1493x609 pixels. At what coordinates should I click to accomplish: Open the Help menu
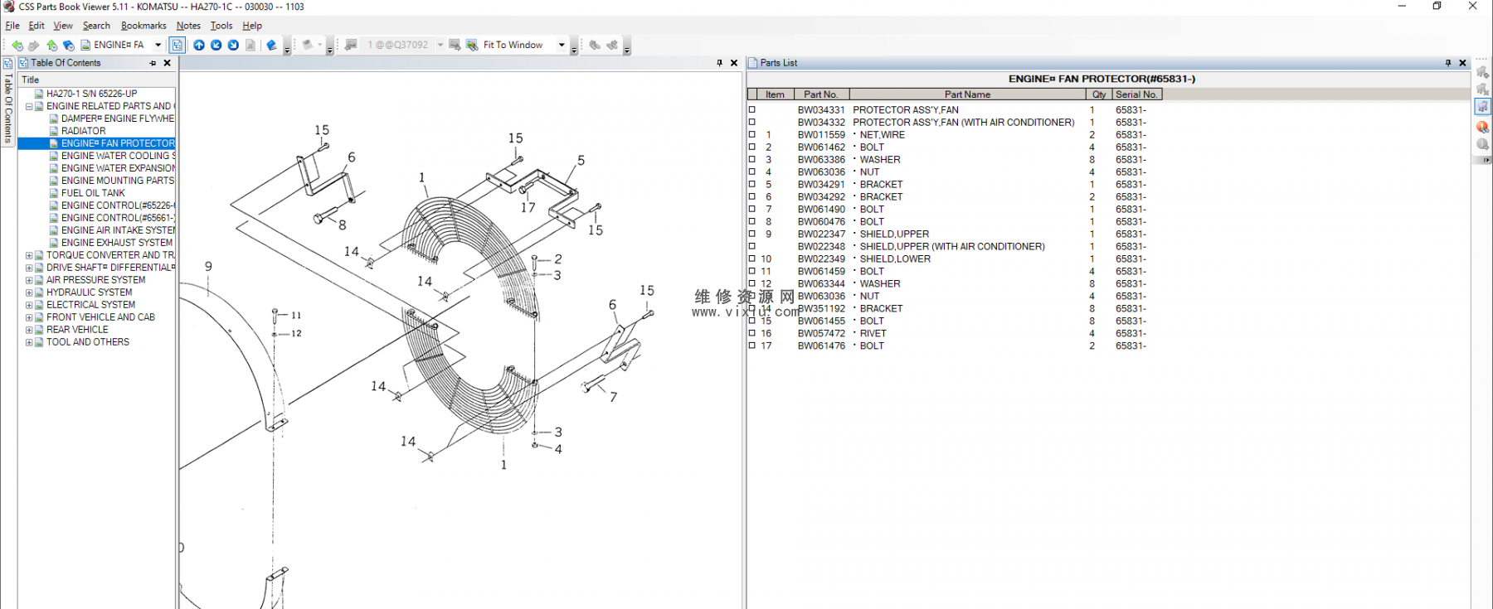click(x=252, y=26)
